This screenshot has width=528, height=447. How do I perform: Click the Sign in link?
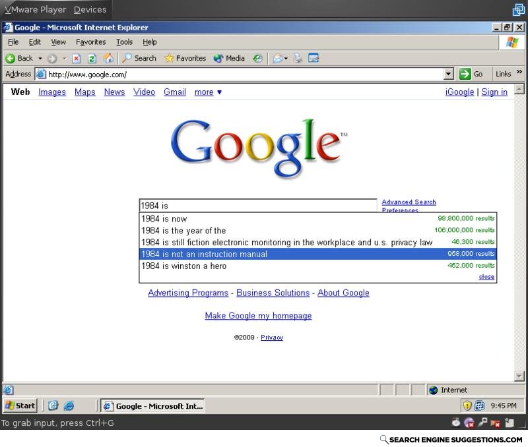[x=494, y=92]
